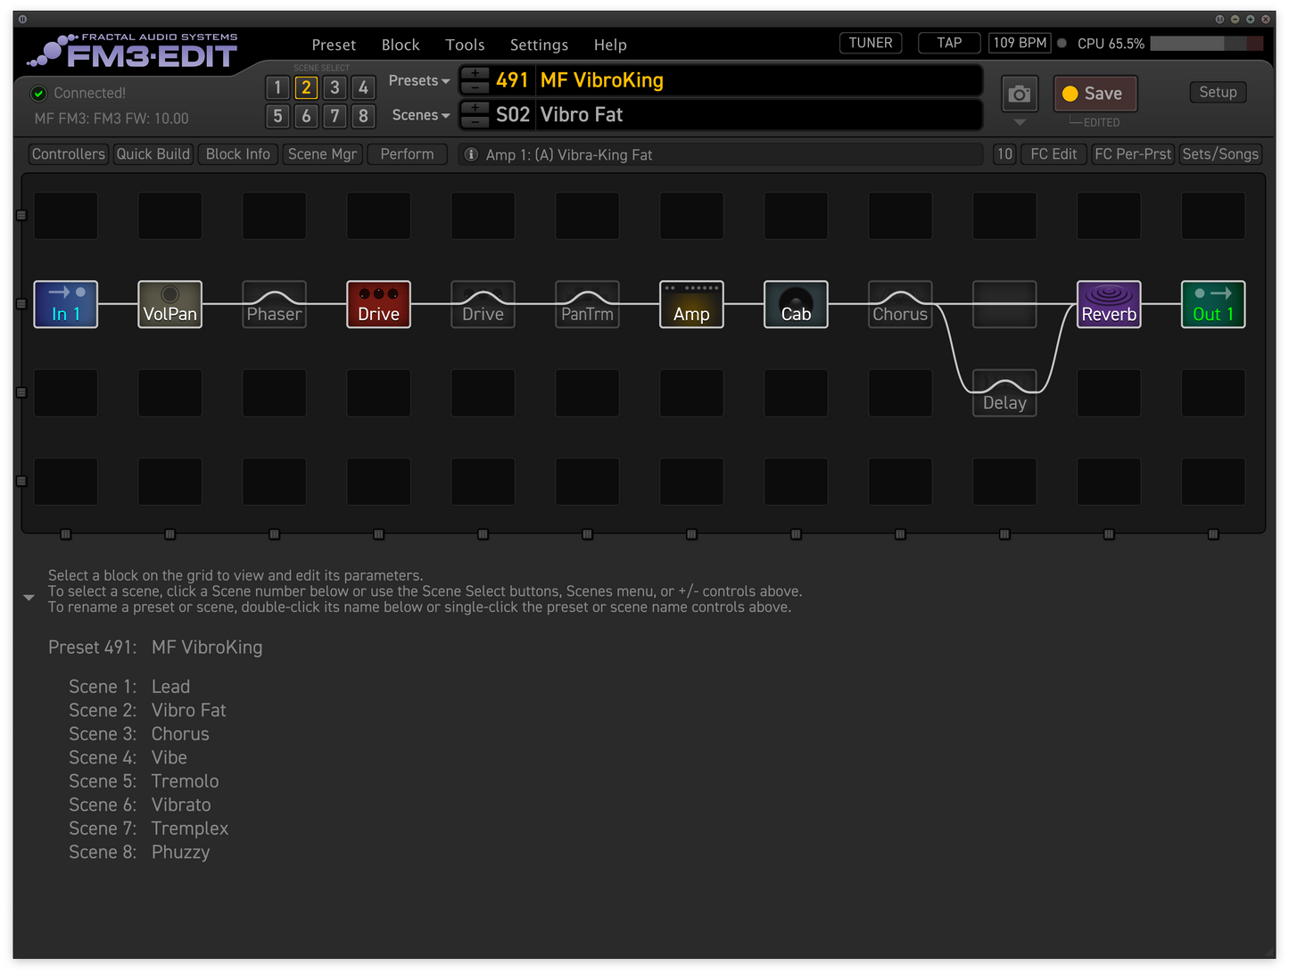Open the Presets dropdown
The width and height of the screenshot is (1289, 974).
click(x=418, y=80)
